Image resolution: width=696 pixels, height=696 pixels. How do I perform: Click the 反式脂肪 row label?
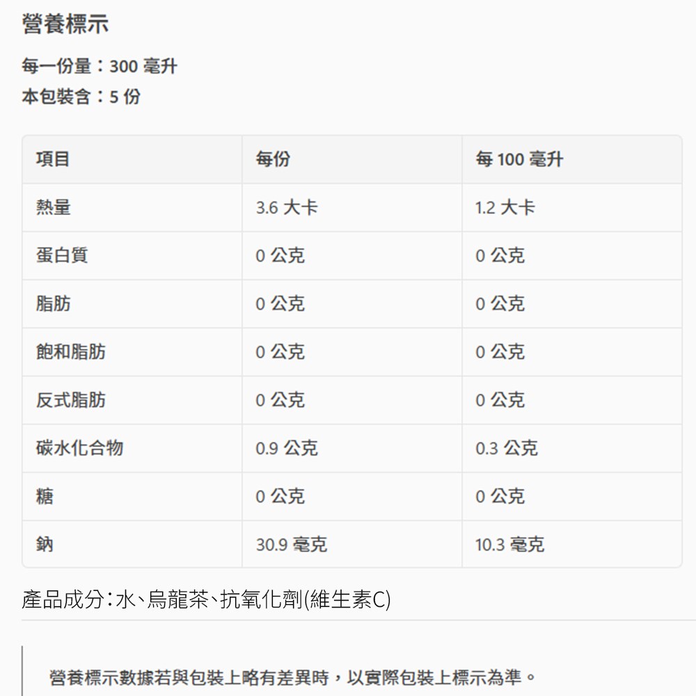[70, 400]
